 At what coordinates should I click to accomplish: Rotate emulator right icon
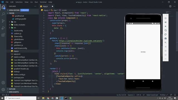click(165, 34)
